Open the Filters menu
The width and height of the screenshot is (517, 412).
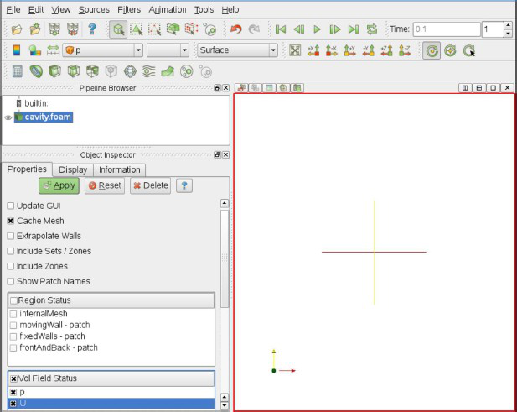129,9
